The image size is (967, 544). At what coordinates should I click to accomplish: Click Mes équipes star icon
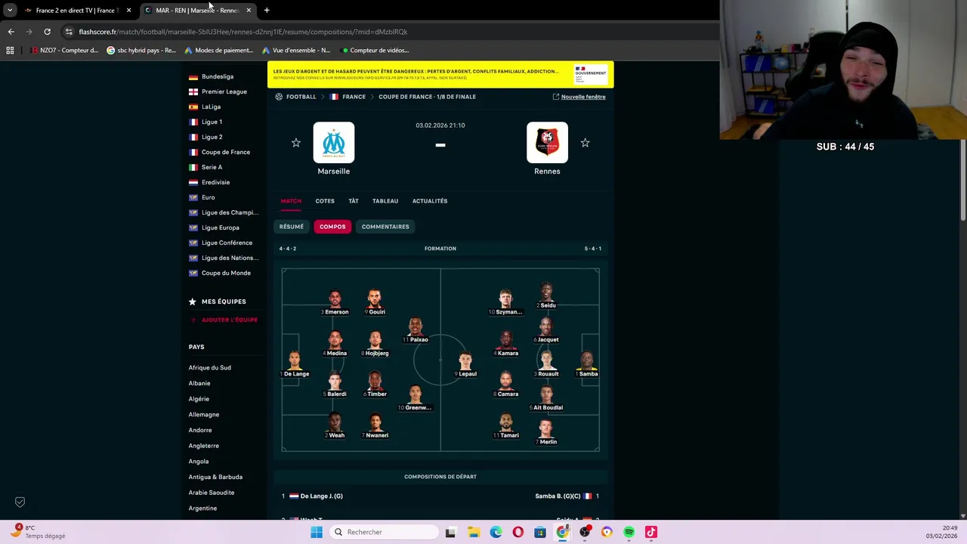(x=193, y=301)
